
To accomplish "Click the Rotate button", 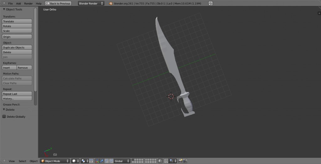I will click(x=17, y=26).
